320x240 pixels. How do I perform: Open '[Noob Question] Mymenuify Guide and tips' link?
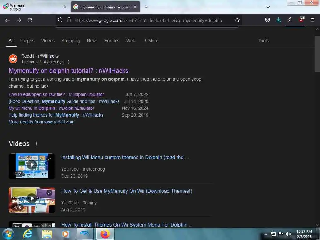tap(64, 101)
